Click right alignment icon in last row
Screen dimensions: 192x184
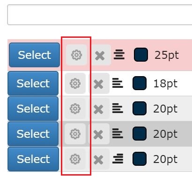click(118, 159)
